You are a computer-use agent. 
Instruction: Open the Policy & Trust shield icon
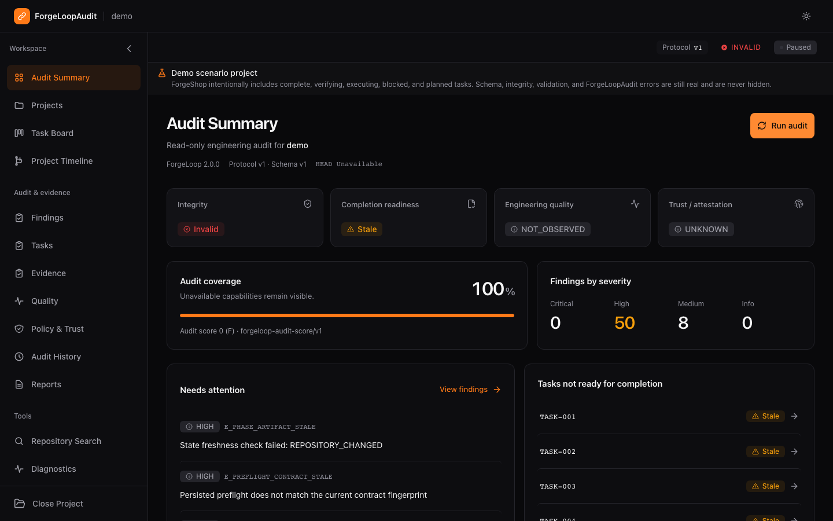[x=19, y=329]
